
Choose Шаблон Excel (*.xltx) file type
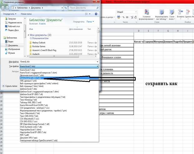click(59, 89)
